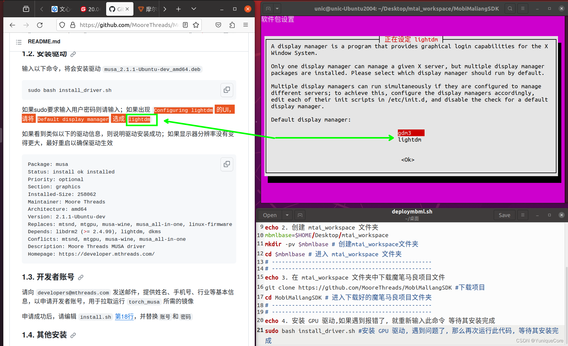Save the deploymbml.sh file

504,215
